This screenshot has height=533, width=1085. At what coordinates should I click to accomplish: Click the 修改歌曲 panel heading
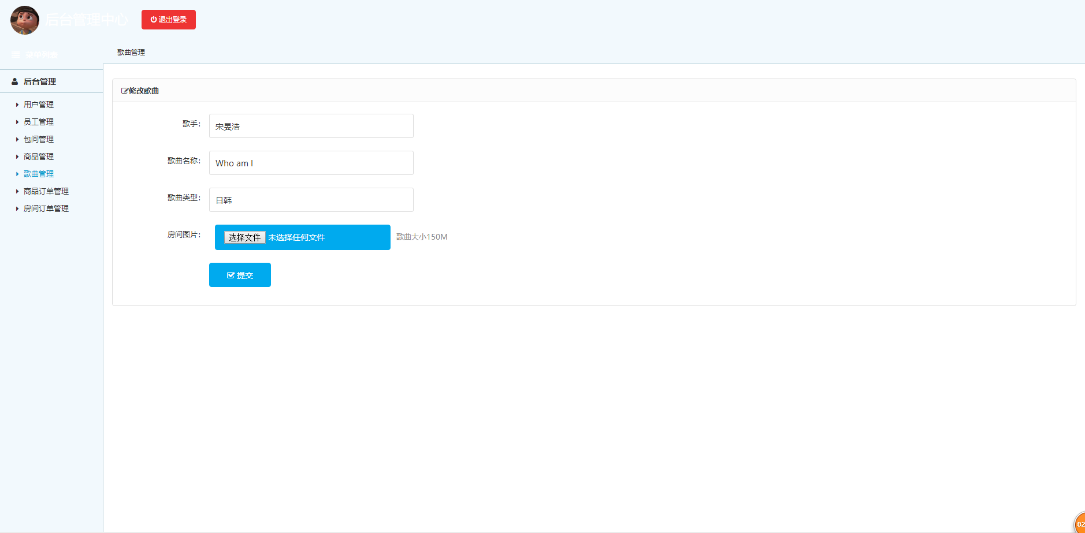pyautogui.click(x=144, y=91)
